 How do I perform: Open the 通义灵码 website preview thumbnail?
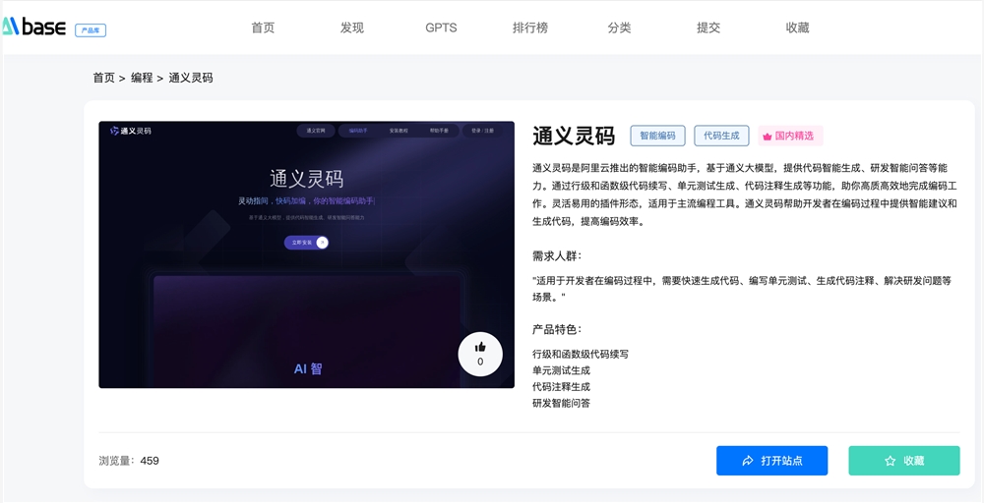pos(306,254)
